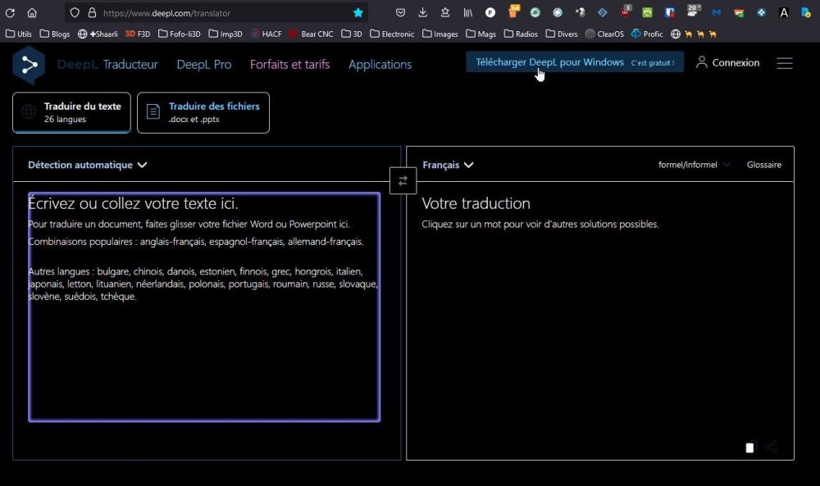Swap source and target languages
Image resolution: width=820 pixels, height=486 pixels.
click(x=403, y=181)
